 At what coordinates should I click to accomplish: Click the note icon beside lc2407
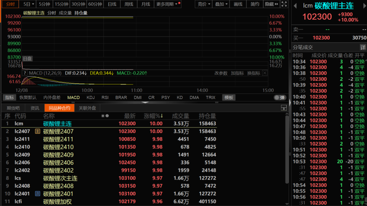(37, 131)
